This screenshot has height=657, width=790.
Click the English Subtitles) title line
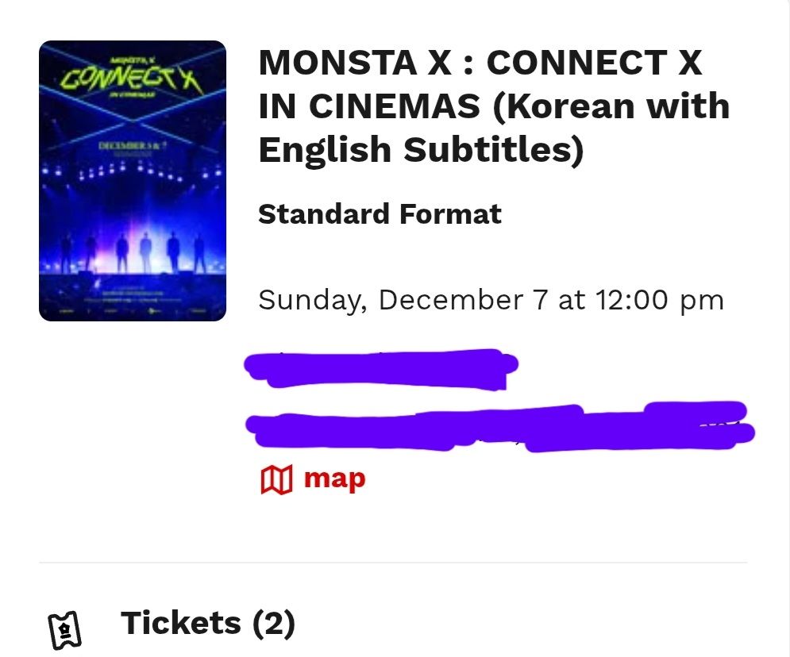click(x=421, y=149)
